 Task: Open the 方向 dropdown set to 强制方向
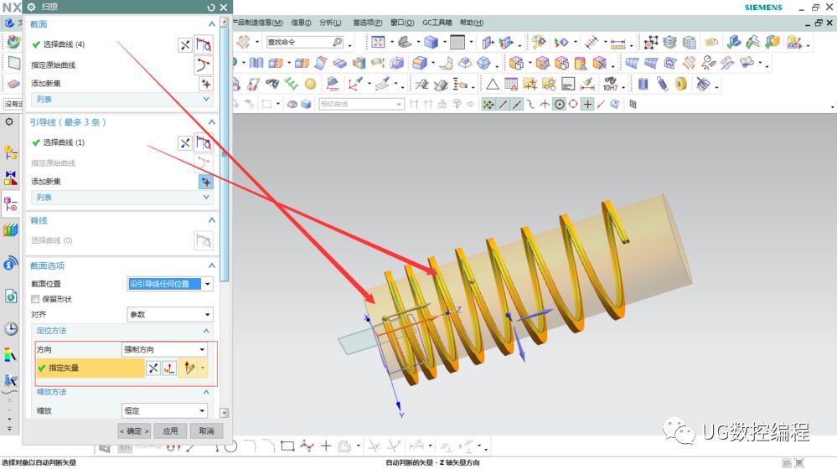[165, 349]
